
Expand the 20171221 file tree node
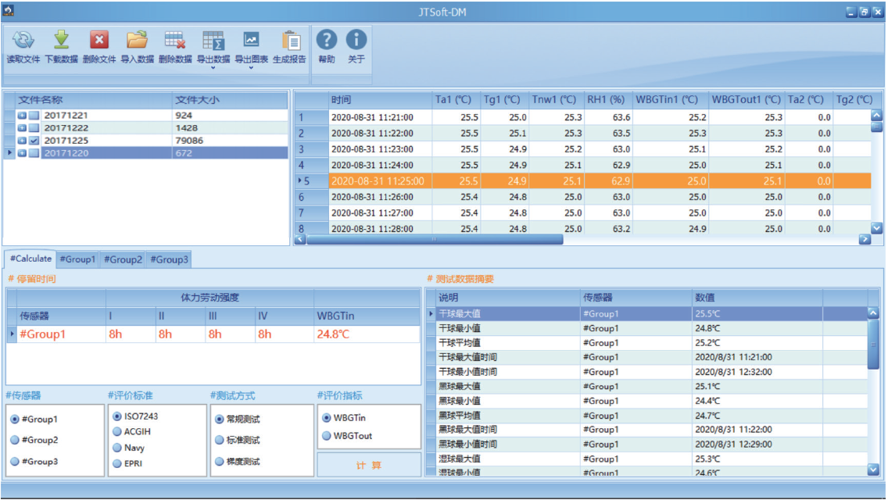coord(22,116)
